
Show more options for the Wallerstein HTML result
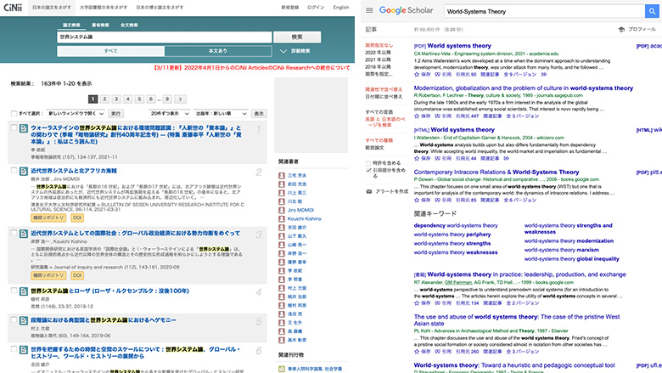[x=506, y=158]
